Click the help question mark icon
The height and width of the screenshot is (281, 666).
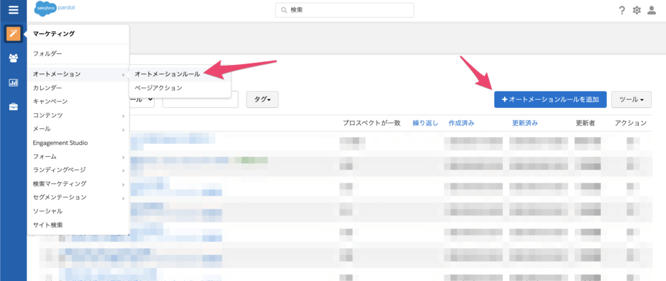coord(622,10)
